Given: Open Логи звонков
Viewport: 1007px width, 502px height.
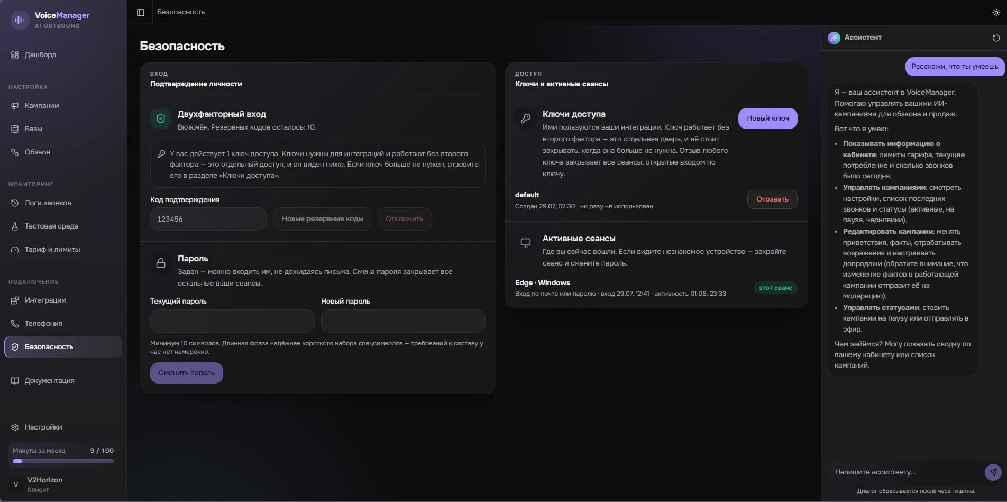Looking at the screenshot, I should coord(63,203).
